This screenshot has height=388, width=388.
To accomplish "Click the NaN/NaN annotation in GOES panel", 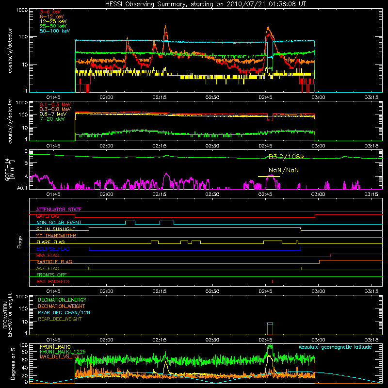I will click(284, 170).
